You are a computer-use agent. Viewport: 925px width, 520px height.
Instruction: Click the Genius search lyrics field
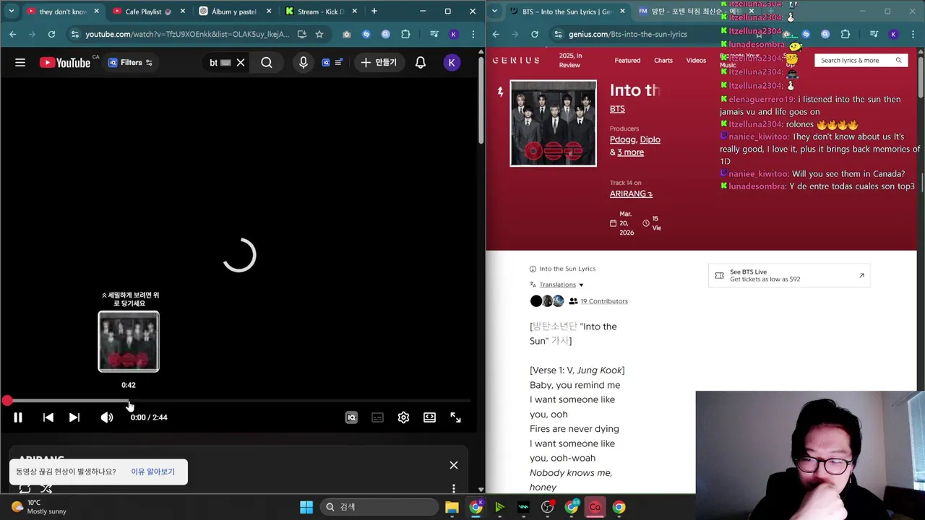pos(855,61)
